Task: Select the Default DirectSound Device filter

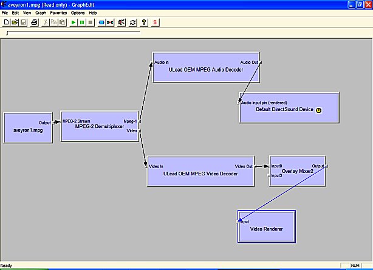Action: coord(289,107)
